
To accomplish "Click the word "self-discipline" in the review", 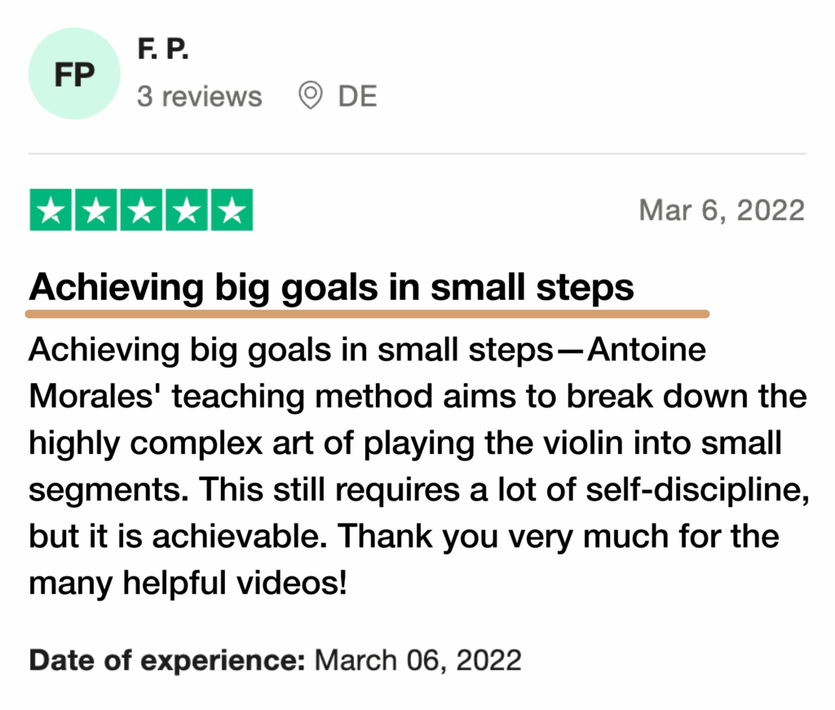I will [693, 490].
